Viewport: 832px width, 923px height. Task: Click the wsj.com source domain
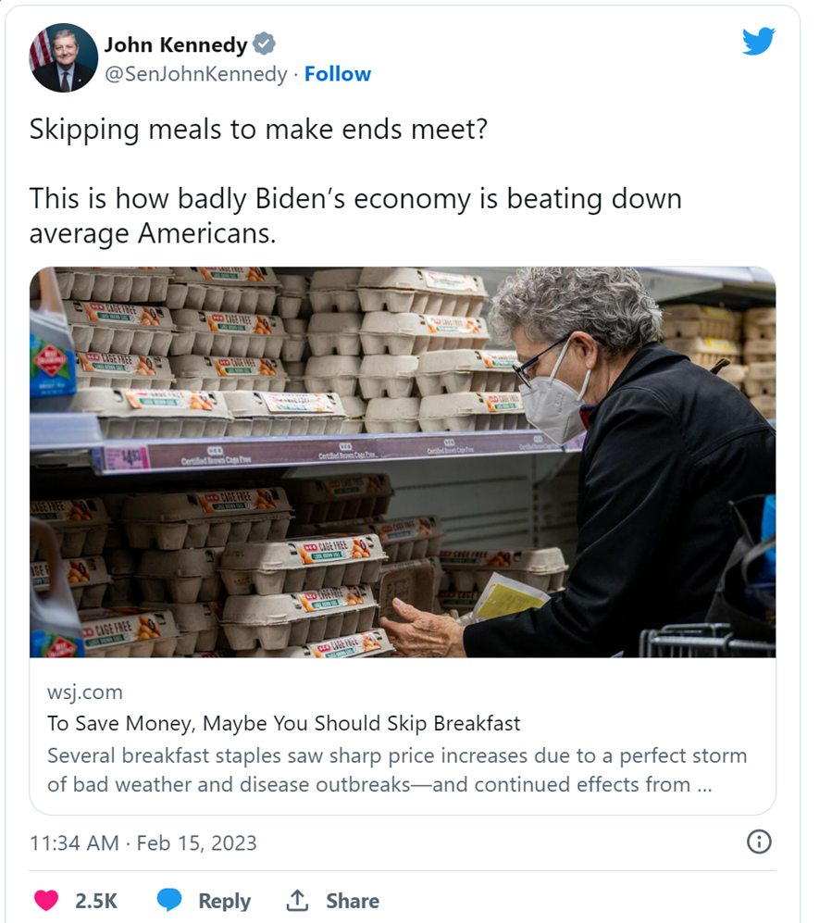(84, 692)
